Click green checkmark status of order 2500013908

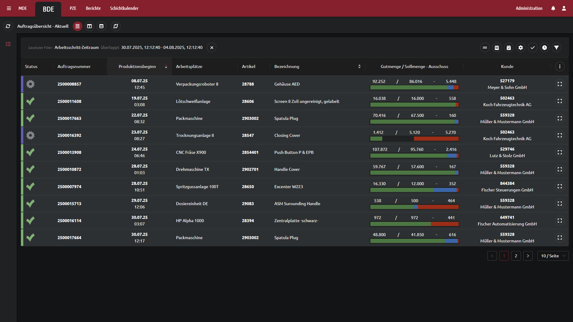click(30, 152)
